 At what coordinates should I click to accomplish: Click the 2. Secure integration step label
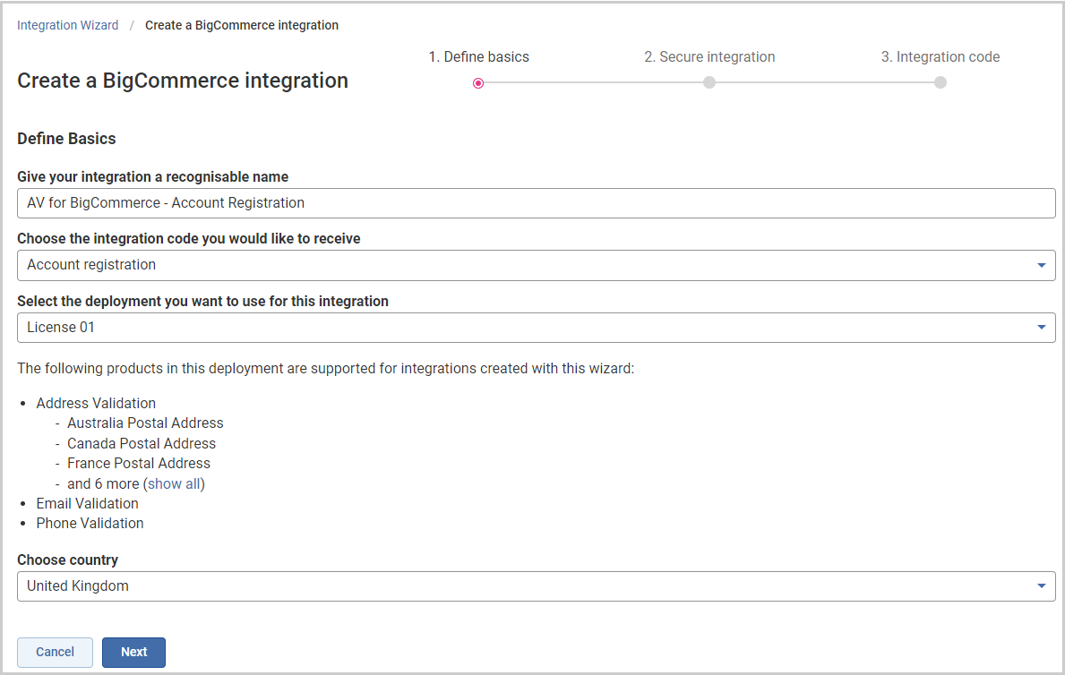709,57
